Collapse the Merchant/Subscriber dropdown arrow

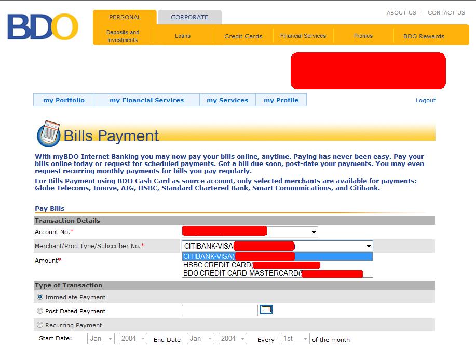tap(369, 246)
